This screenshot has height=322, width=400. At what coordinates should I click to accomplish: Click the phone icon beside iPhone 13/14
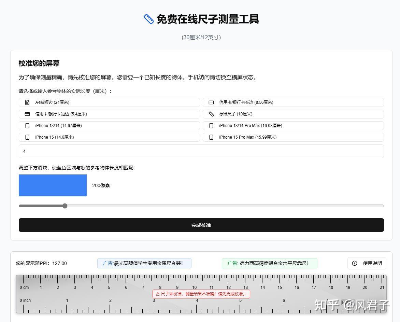pos(27,125)
